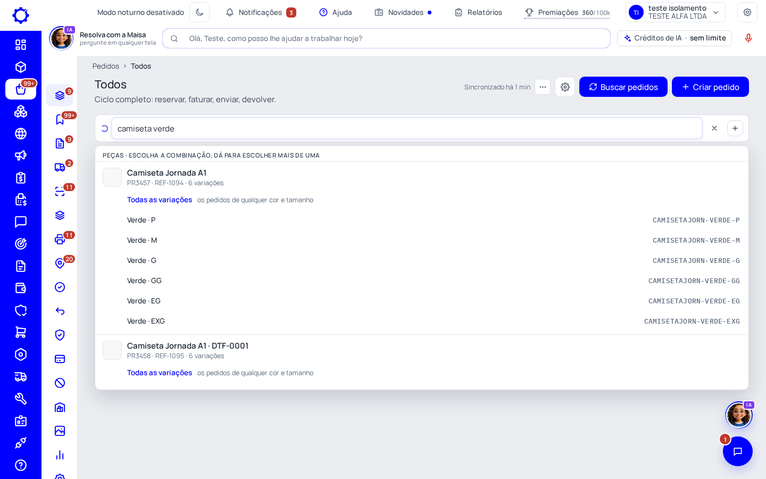
Task: Open the floating chat button with badge 1
Action: [x=738, y=451]
